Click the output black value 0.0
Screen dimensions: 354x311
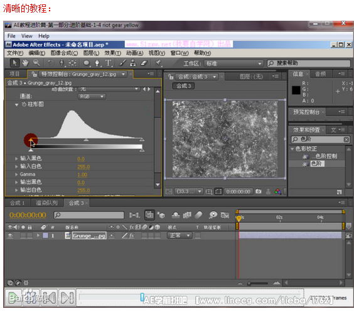pos(81,183)
